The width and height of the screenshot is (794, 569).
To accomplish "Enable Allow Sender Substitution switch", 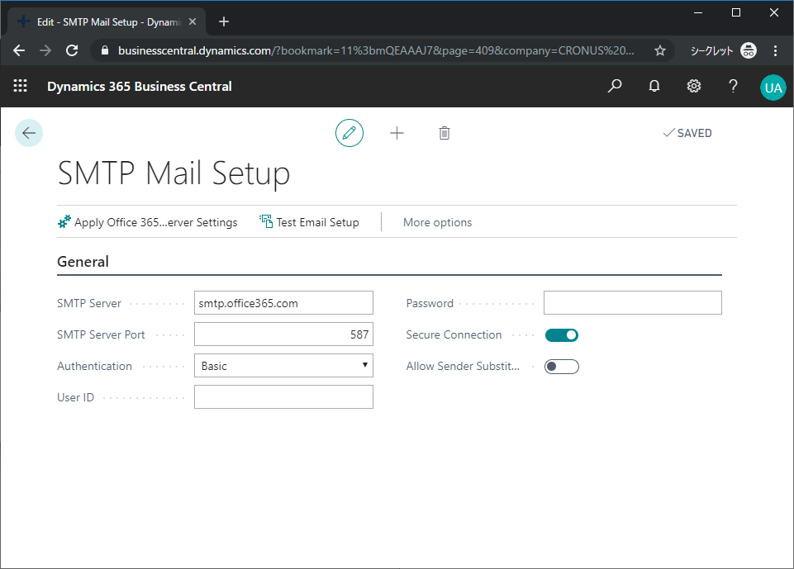I will pyautogui.click(x=562, y=367).
